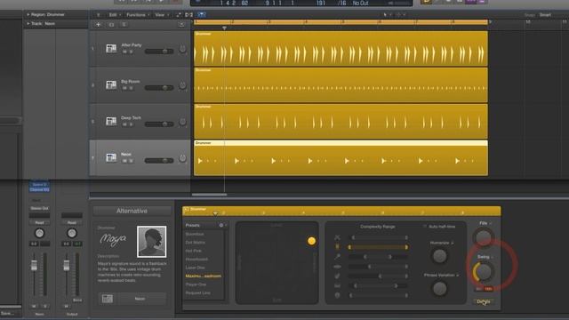Click the duplicate track icon next to plus
The width and height of the screenshot is (569, 320).
point(111,24)
